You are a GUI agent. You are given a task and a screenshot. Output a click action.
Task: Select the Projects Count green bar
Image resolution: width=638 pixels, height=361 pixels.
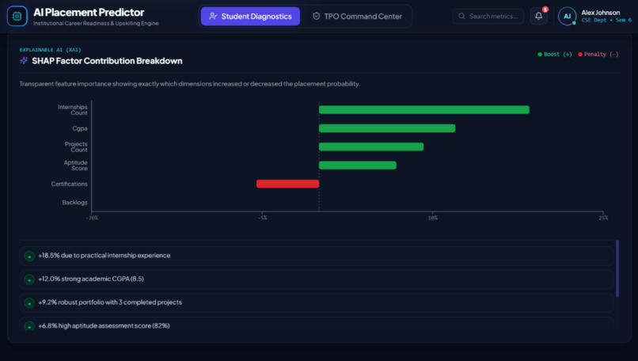click(371, 146)
